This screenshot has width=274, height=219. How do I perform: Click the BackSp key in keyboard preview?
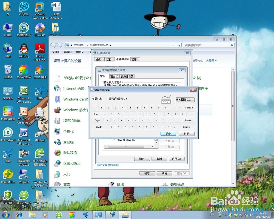189,108
